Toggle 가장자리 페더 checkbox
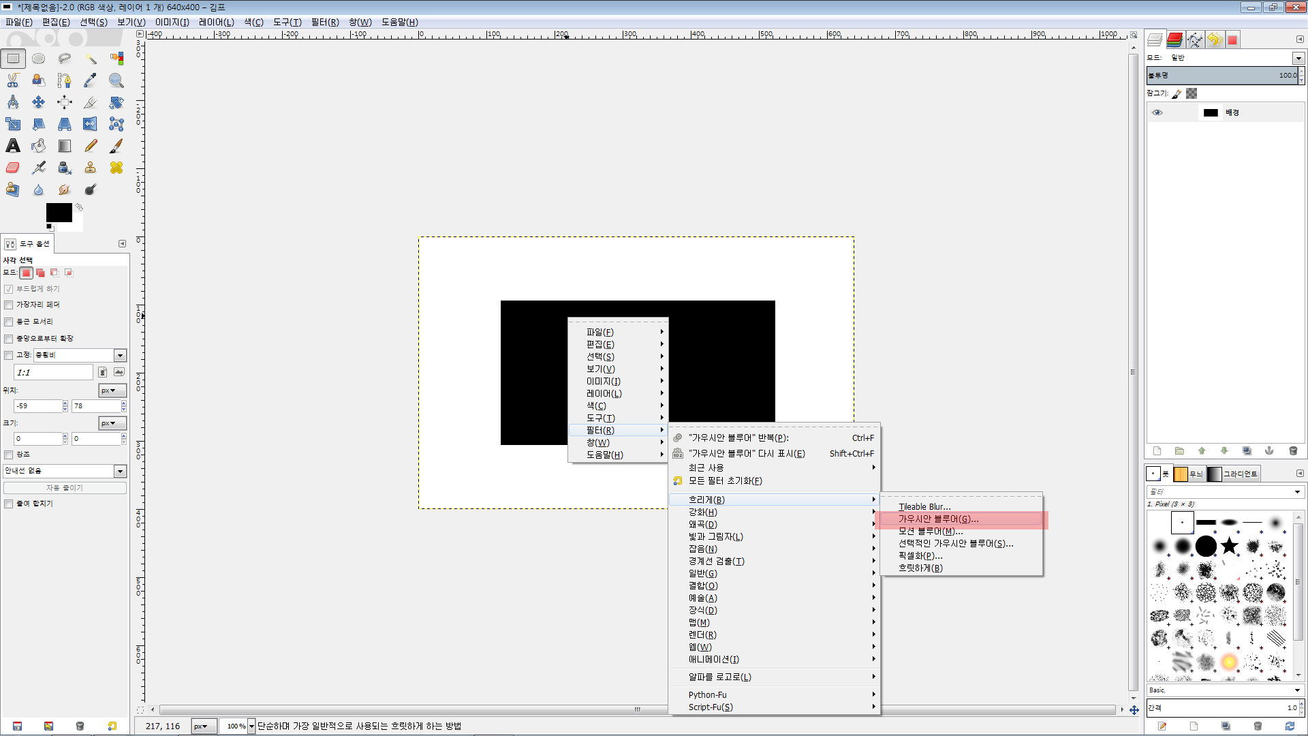The width and height of the screenshot is (1308, 736). 9,305
